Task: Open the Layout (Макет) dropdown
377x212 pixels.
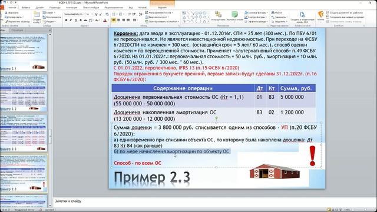Action: 49,12
